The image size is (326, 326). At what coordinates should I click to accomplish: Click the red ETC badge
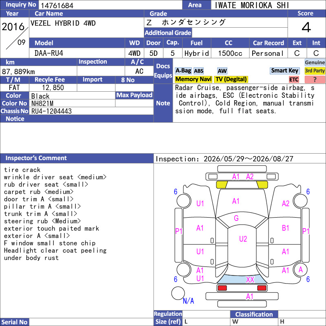(294, 79)
